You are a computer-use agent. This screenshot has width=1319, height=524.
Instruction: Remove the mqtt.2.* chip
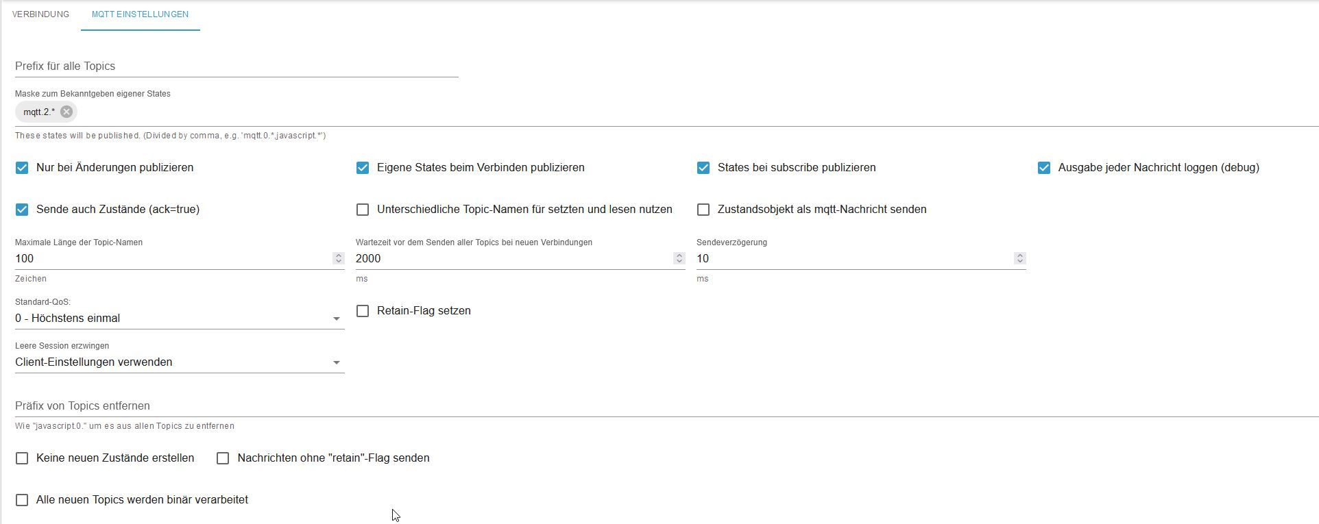pyautogui.click(x=66, y=112)
